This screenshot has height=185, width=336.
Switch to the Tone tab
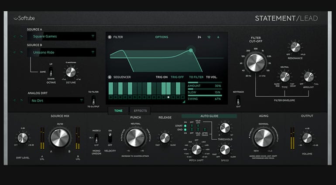coord(118,111)
